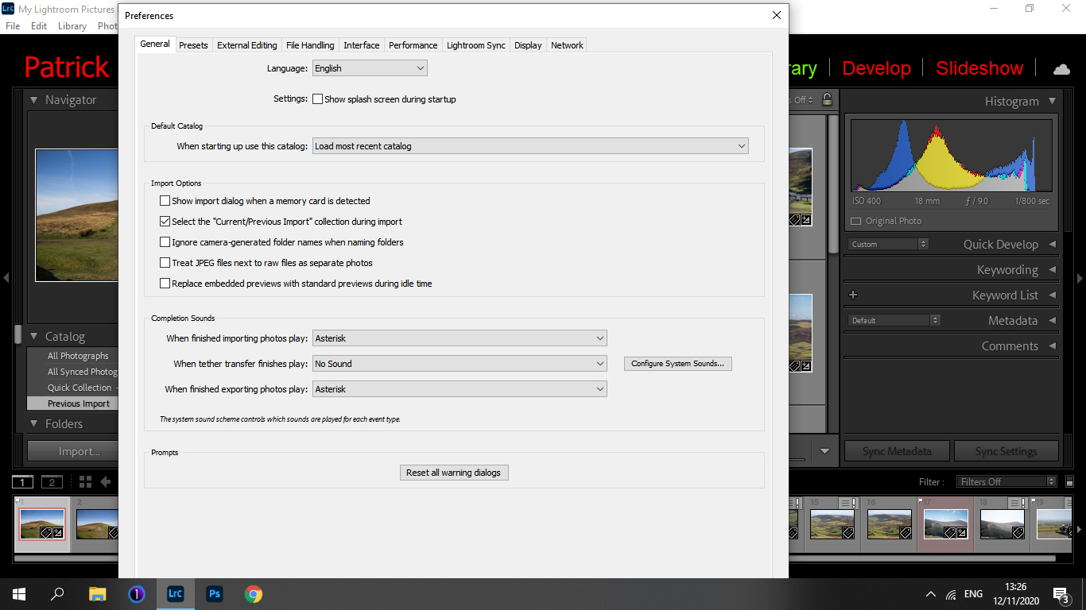Viewport: 1086px width, 610px height.
Task: Uncheck "Select the Current/Previous Import collection during import"
Action: pos(165,221)
